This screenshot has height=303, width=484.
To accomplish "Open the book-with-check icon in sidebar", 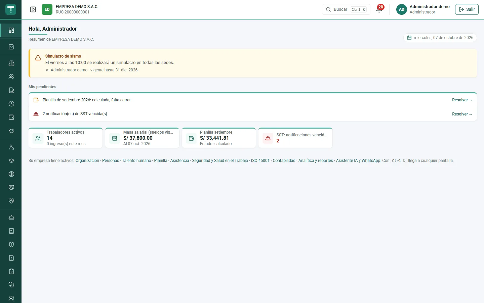I will tap(11, 231).
